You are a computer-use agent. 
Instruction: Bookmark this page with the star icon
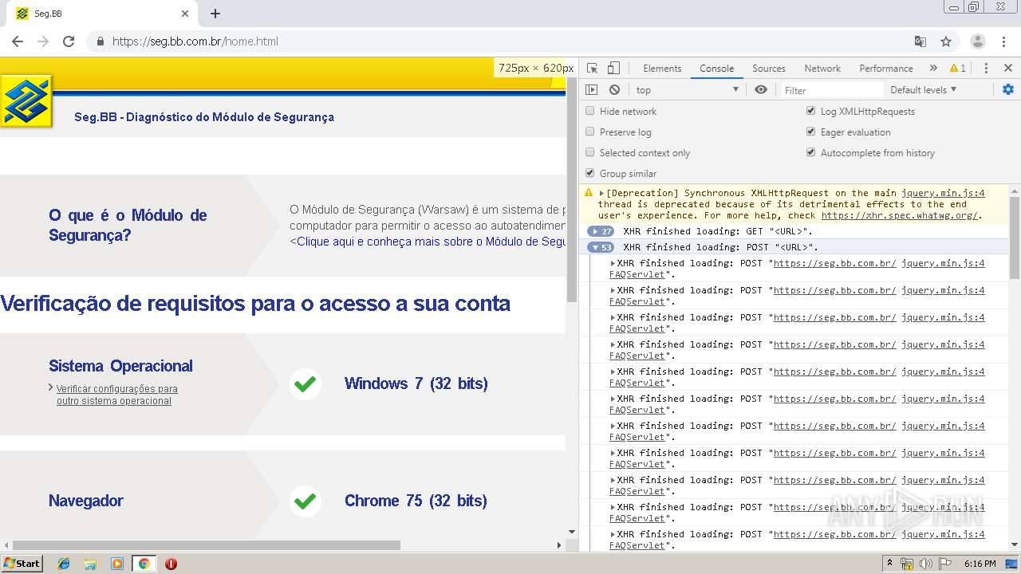pos(946,41)
